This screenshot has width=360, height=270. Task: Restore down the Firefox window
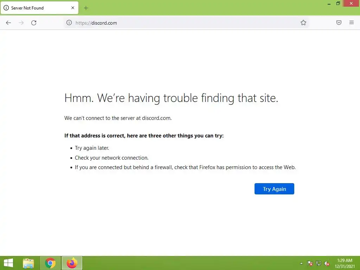[x=338, y=4]
